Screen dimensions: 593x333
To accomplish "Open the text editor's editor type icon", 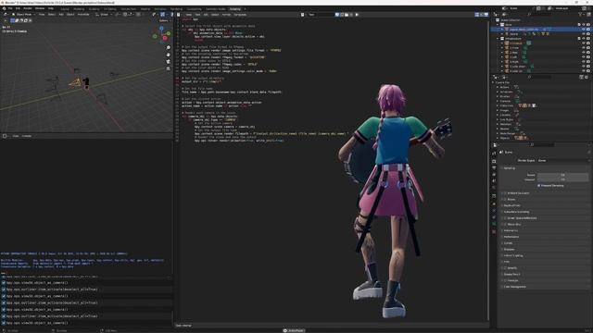I will coord(178,15).
